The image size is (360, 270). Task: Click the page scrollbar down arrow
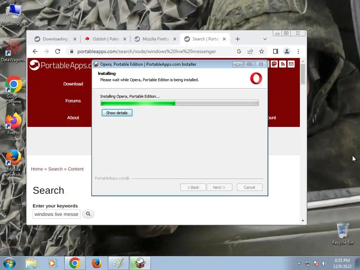pyautogui.click(x=303, y=221)
